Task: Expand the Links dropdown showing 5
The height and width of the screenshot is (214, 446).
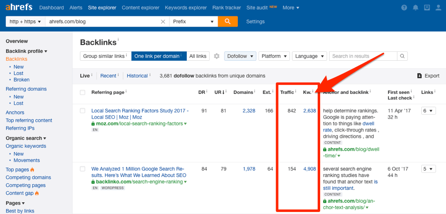Action: (428, 169)
